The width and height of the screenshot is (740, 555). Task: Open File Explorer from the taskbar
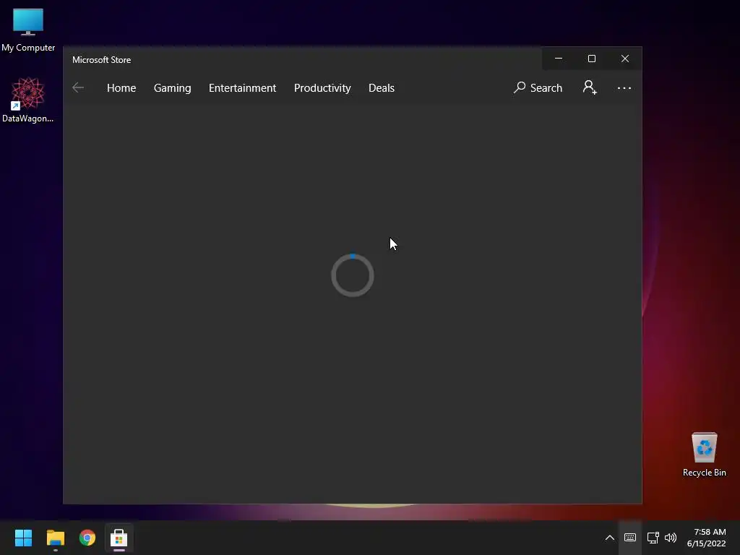pyautogui.click(x=55, y=538)
